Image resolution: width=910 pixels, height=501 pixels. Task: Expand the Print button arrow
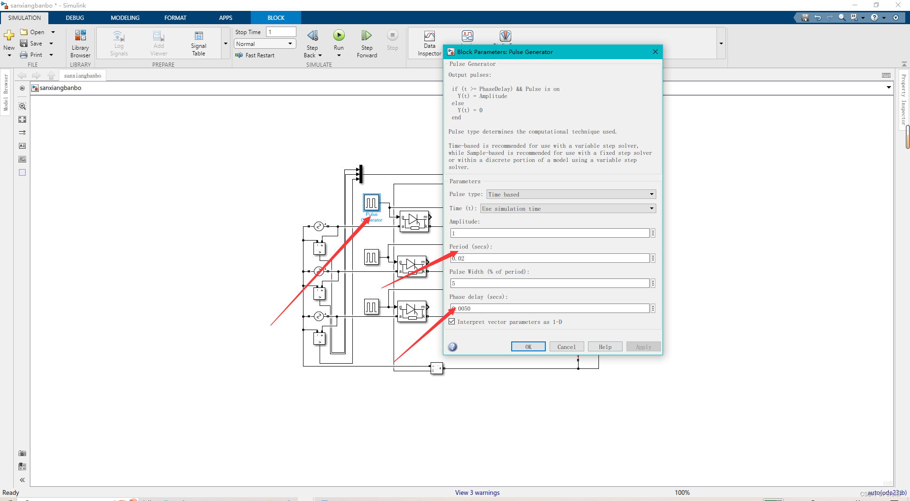click(51, 55)
